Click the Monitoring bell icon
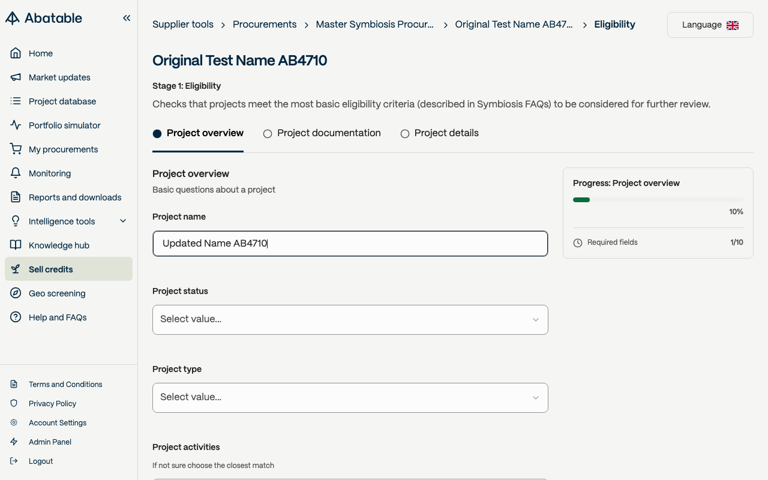The image size is (768, 480). point(16,173)
